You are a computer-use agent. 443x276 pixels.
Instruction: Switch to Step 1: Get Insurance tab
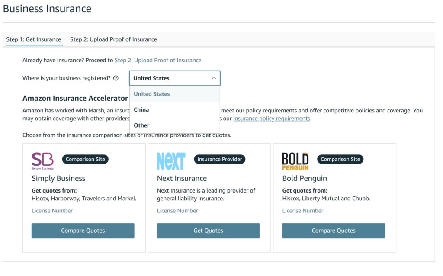[34, 39]
